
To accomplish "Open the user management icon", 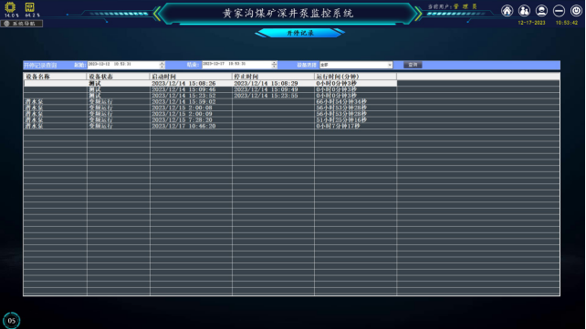I will click(524, 11).
